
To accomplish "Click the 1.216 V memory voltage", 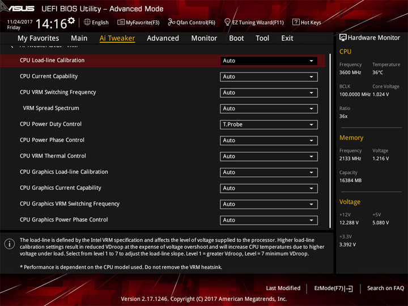I will click(381, 159).
